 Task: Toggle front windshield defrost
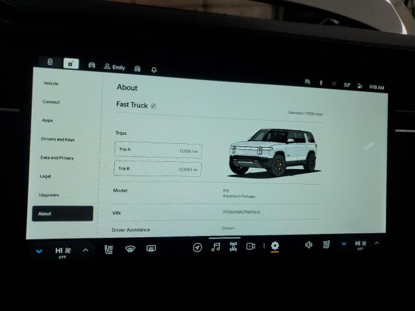(130, 249)
